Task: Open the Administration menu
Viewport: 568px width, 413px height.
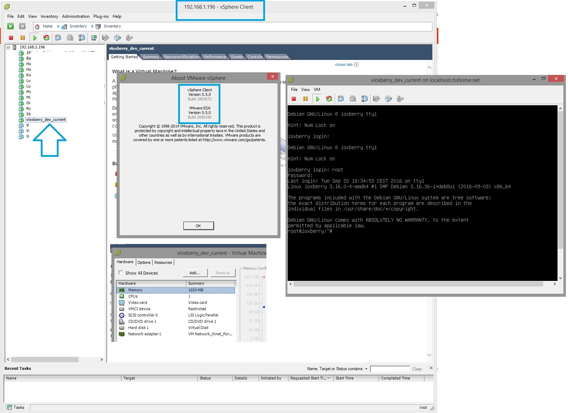Action: pos(76,16)
